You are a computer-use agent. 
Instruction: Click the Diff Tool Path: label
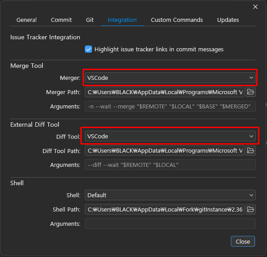pyautogui.click(x=61, y=151)
